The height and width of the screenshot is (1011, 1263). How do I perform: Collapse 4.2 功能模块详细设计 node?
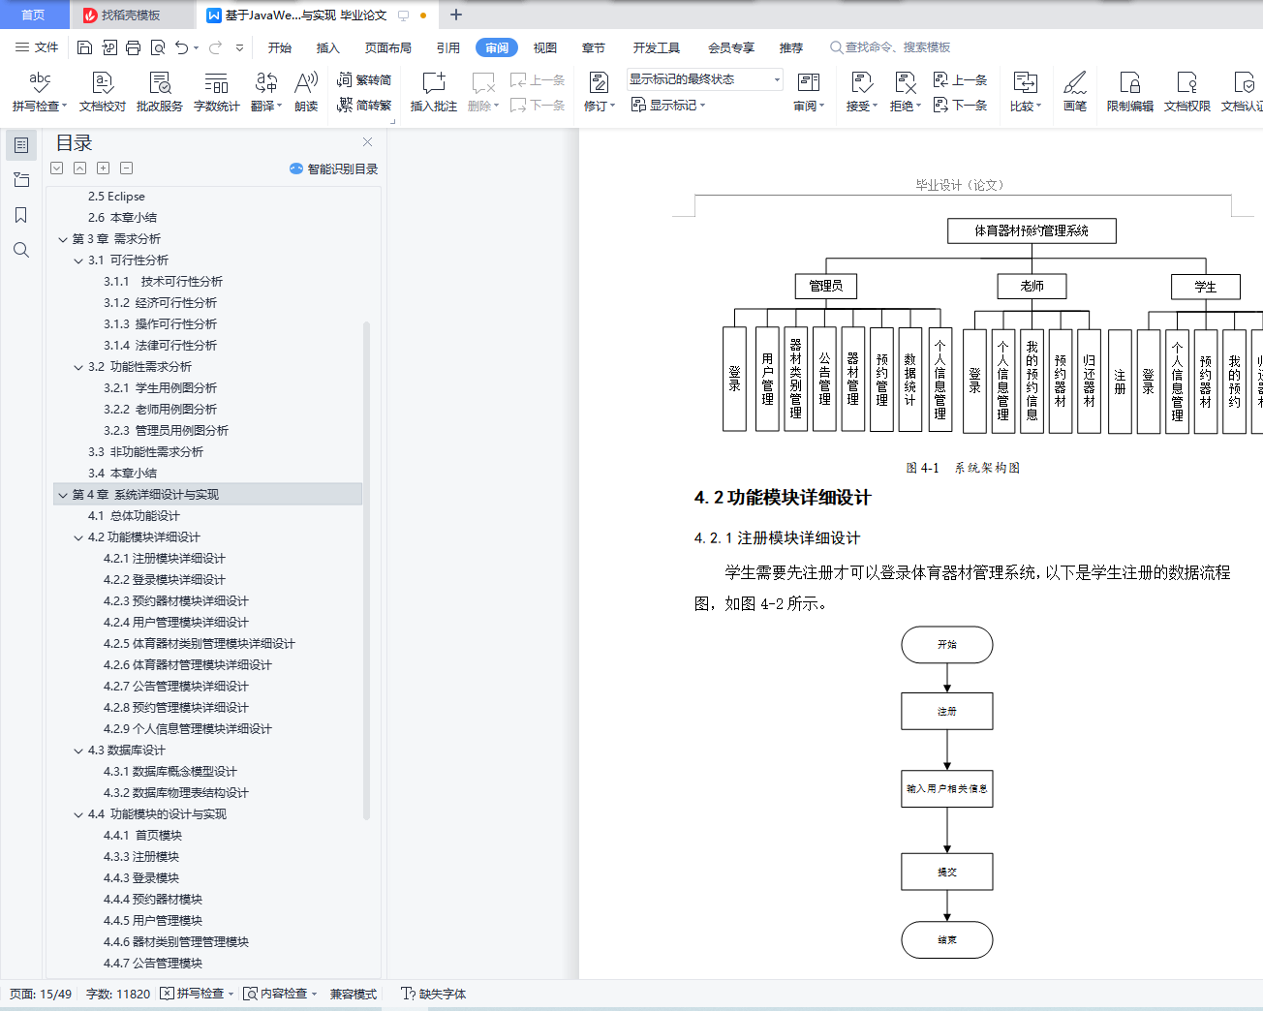78,537
